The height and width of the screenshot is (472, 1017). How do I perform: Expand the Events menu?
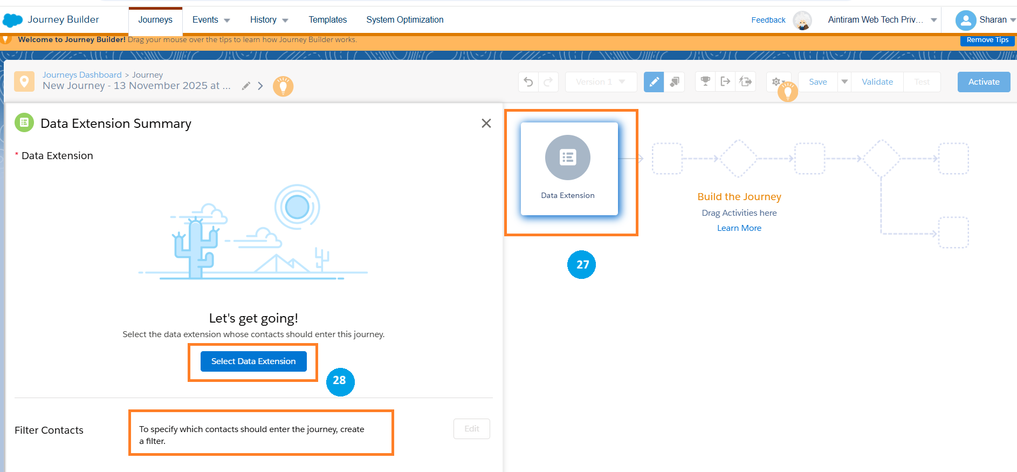click(x=211, y=20)
